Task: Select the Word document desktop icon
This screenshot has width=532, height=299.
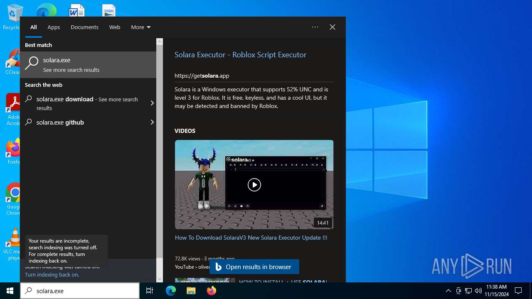Action: pos(76,10)
